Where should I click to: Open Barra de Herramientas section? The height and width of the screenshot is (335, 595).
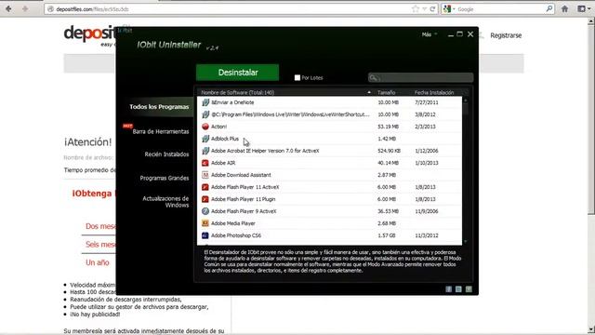tap(161, 131)
